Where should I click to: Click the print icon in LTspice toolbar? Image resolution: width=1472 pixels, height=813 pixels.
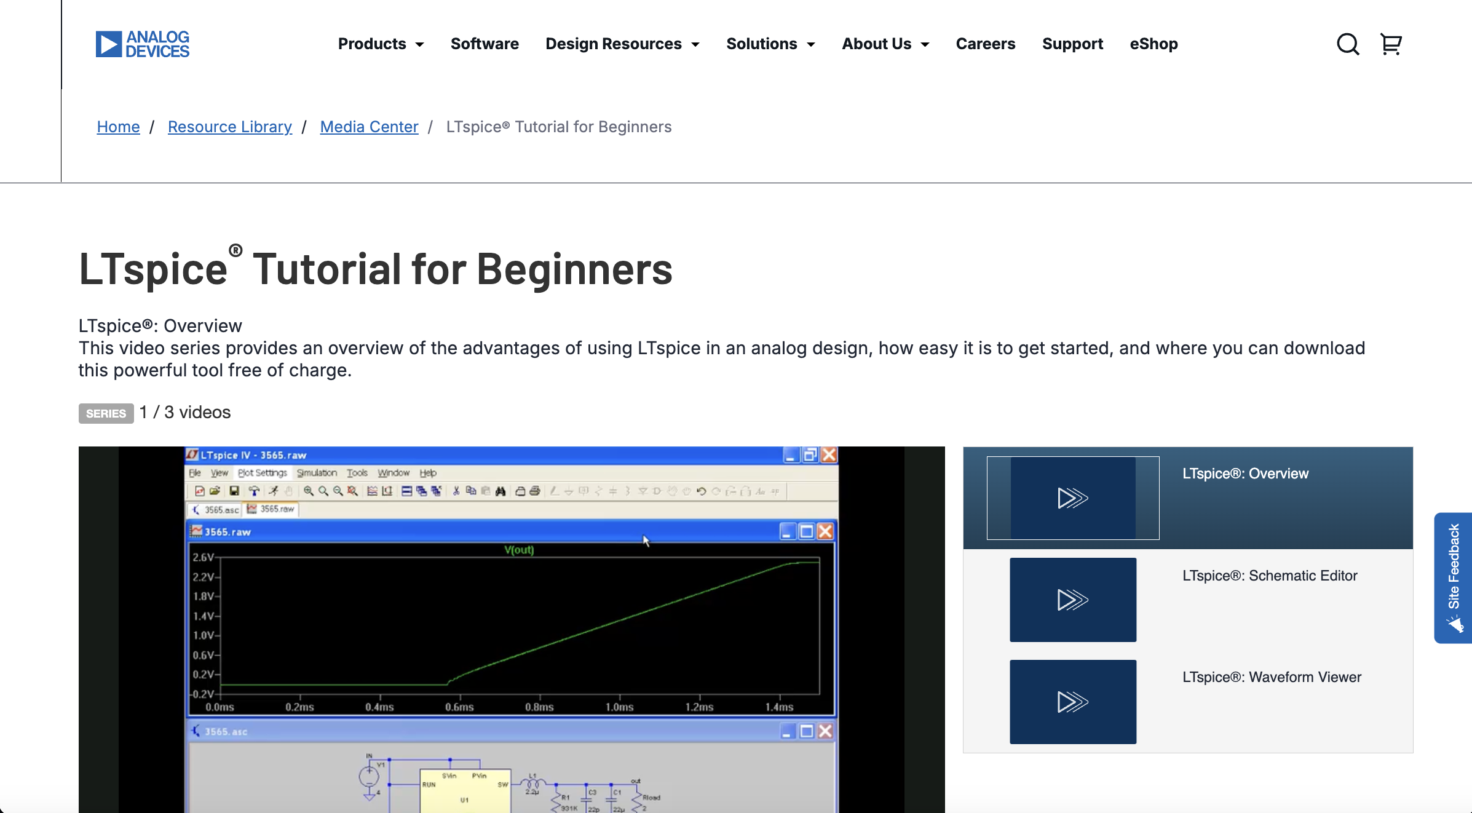click(535, 491)
